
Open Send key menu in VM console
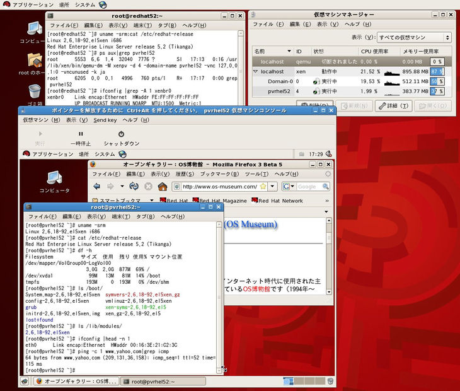click(105, 120)
